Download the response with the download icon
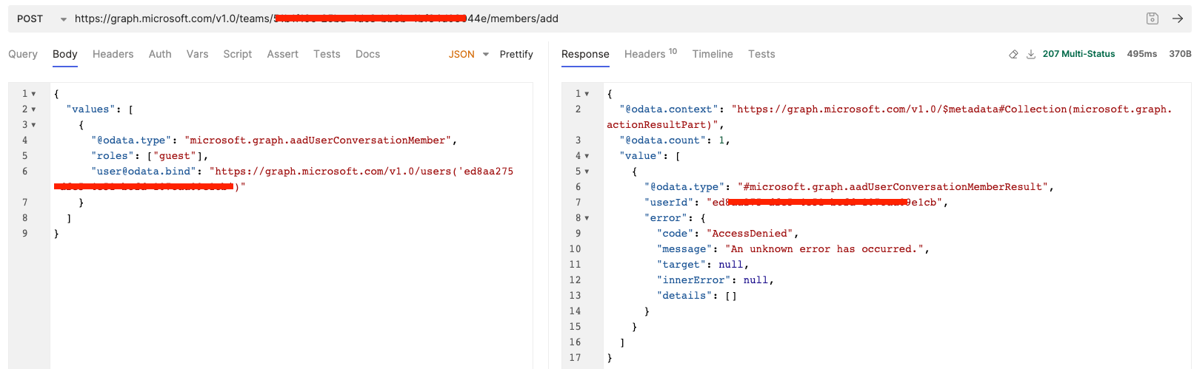The width and height of the screenshot is (1194, 369). click(x=1030, y=54)
